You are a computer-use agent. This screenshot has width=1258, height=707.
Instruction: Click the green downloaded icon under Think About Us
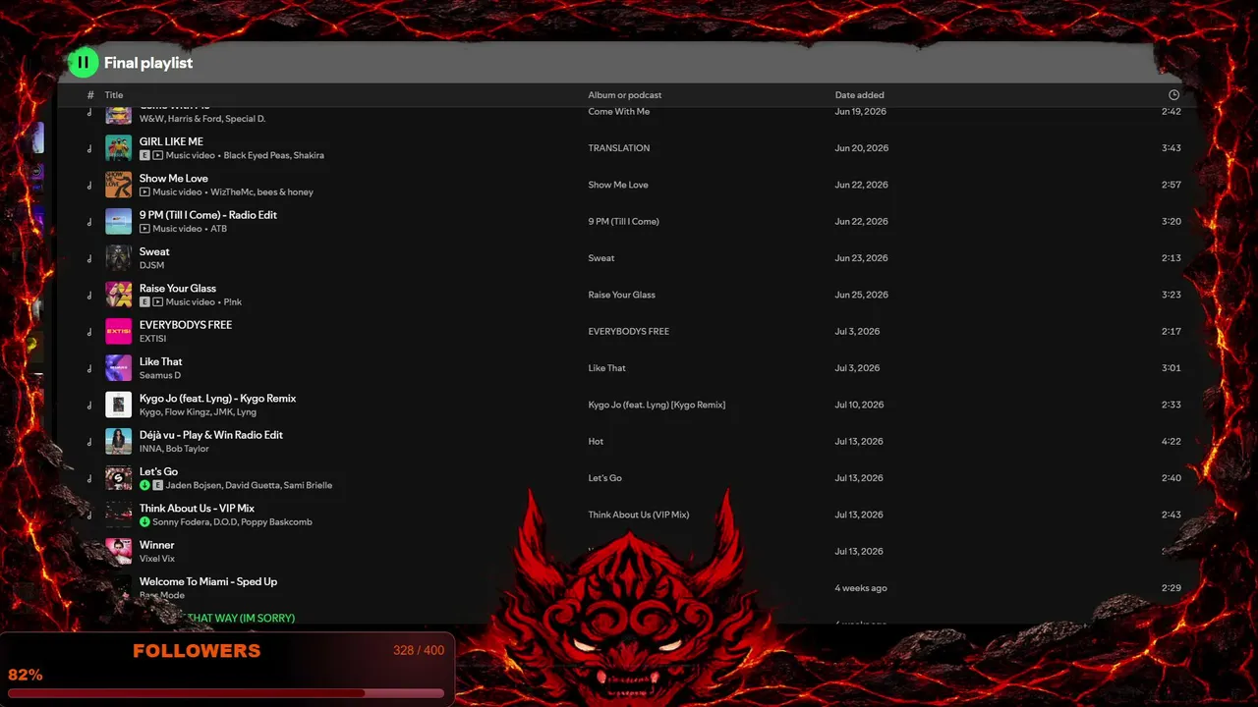tap(144, 522)
